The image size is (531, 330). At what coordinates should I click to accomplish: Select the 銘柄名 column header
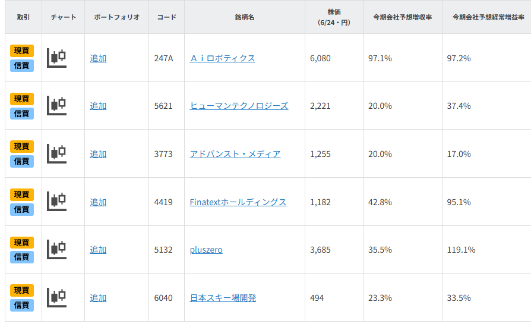pos(245,17)
